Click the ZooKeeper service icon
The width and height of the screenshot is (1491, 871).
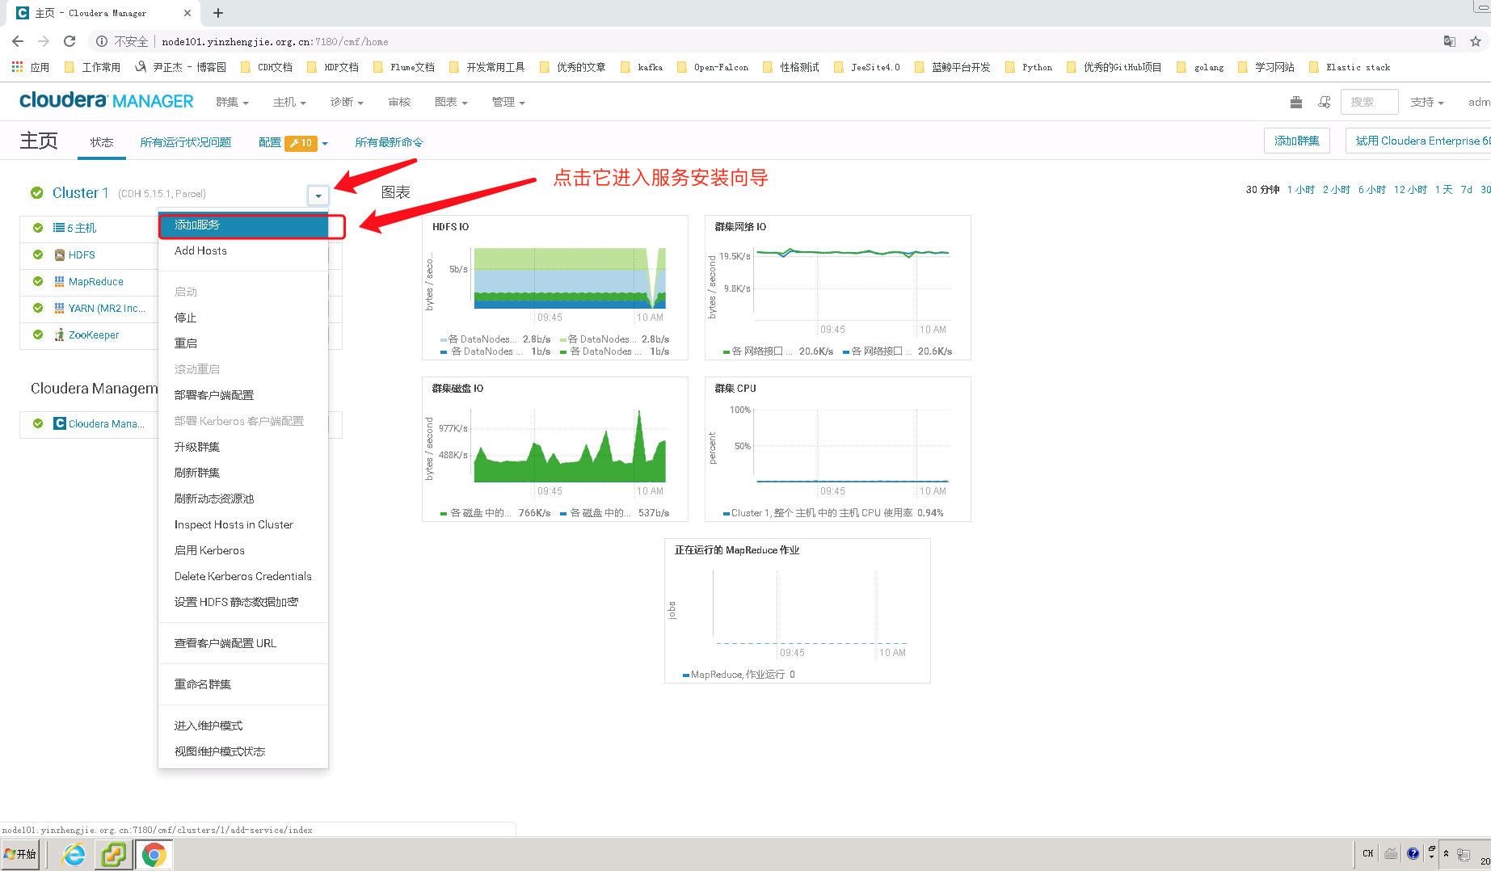point(57,335)
